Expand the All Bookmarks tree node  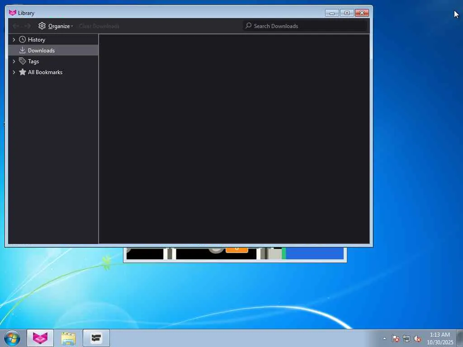click(x=14, y=72)
